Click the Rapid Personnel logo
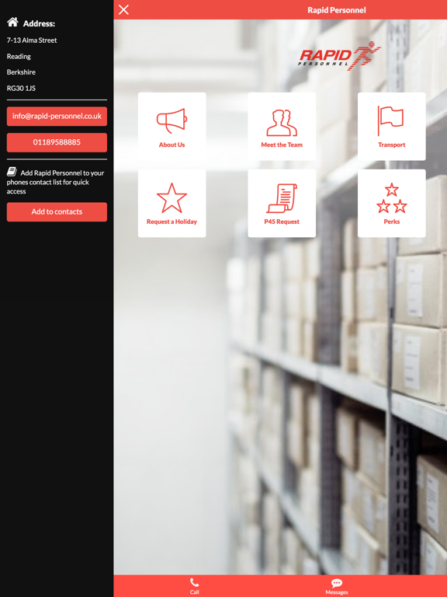This screenshot has width=447, height=597. [x=339, y=56]
